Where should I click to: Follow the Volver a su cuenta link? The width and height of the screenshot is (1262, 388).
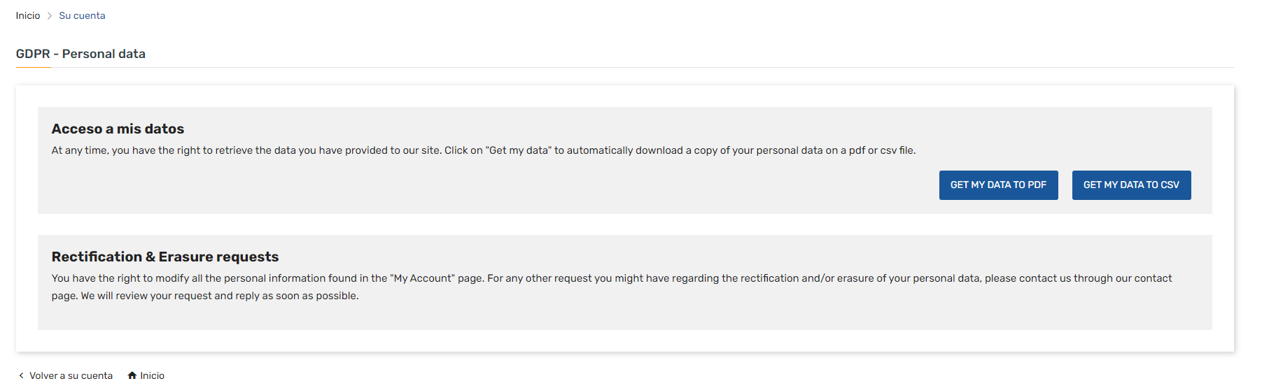tap(71, 375)
